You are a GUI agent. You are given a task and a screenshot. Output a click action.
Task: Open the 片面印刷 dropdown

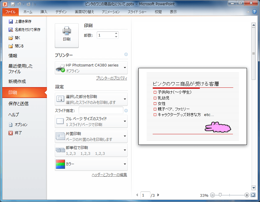point(91,136)
